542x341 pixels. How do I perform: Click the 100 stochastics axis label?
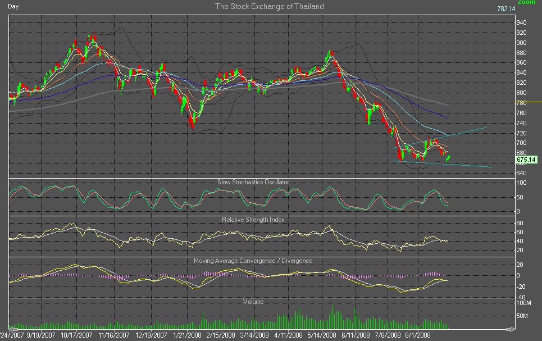tap(521, 183)
